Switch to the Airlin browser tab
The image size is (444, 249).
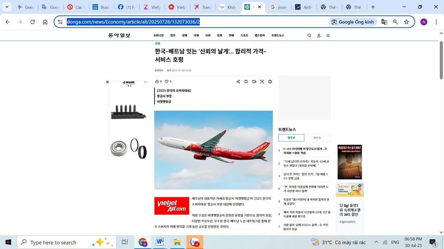303,7
